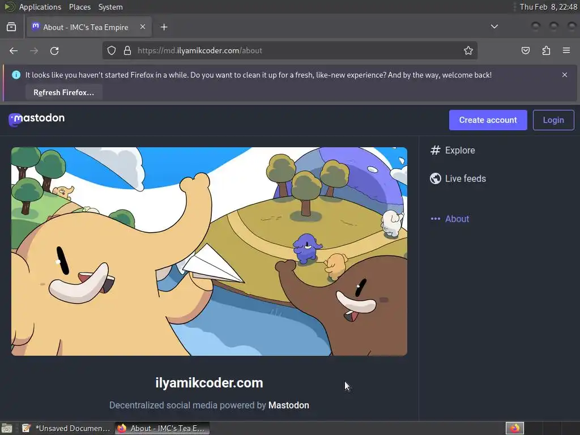Click the Mastodon link in tagline

tap(288, 406)
